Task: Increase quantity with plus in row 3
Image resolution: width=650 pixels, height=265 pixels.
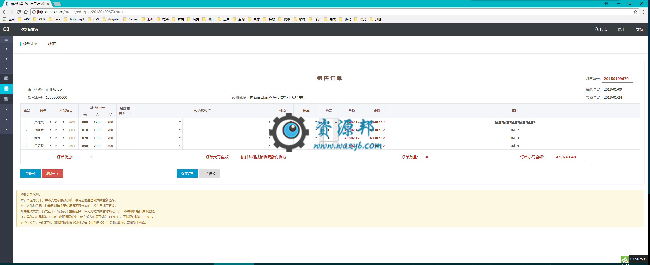Action: (x=336, y=138)
